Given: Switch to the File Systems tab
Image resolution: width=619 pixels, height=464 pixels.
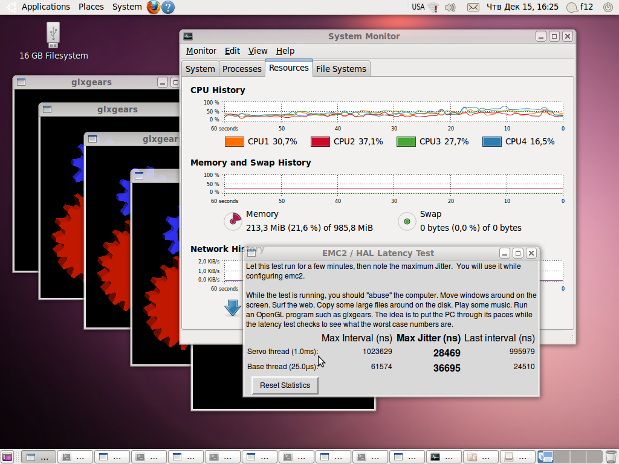Looking at the screenshot, I should [x=341, y=69].
